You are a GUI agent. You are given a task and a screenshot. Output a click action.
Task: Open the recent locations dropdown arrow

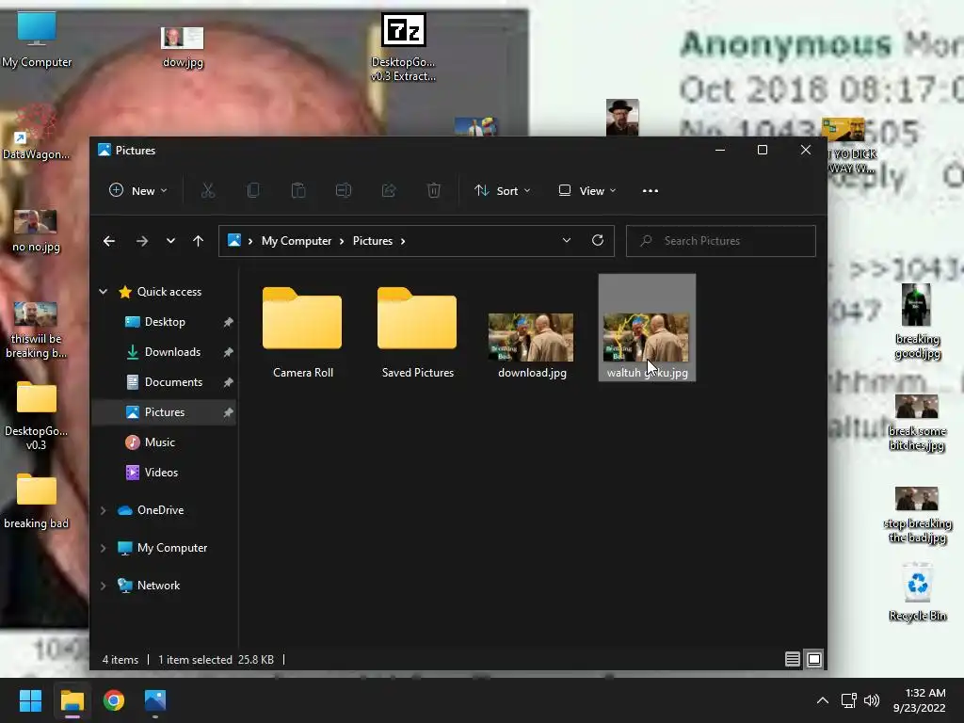pyautogui.click(x=170, y=241)
